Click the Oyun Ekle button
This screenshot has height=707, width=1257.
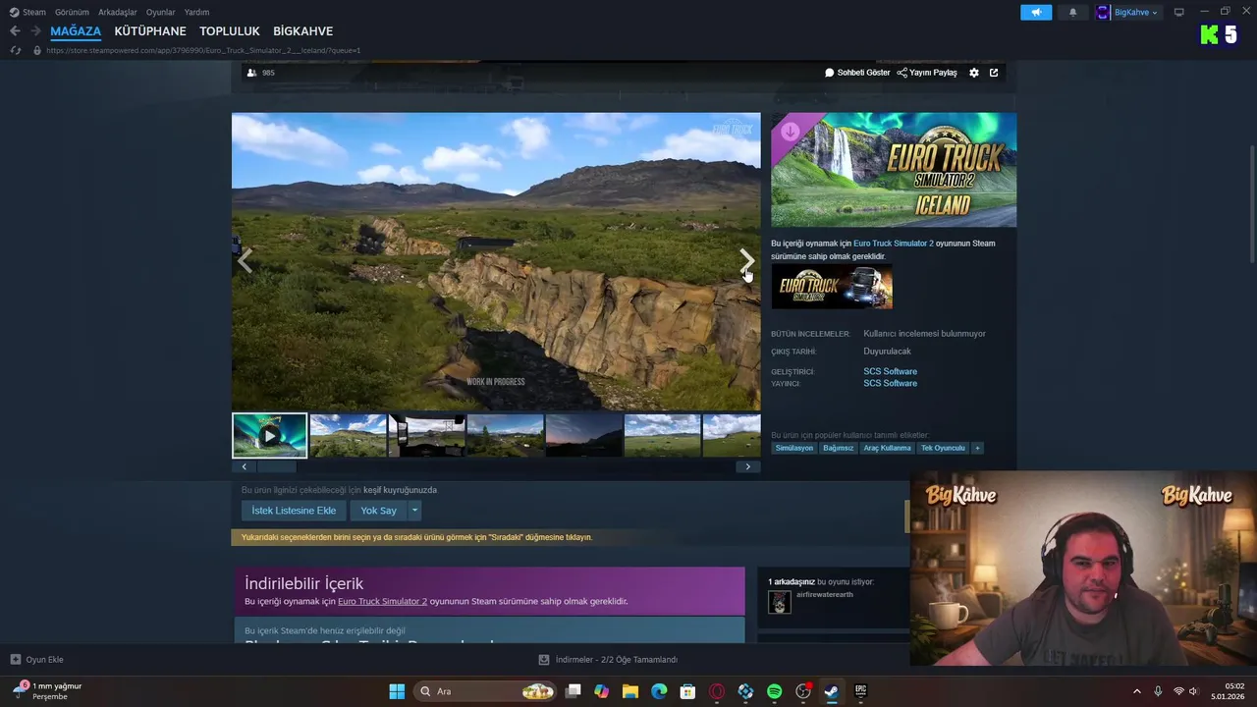(37, 660)
